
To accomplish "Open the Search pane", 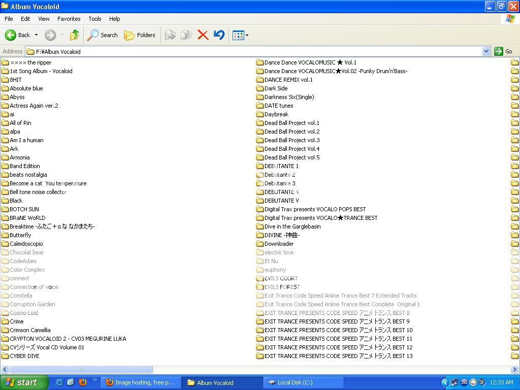I will [x=102, y=35].
